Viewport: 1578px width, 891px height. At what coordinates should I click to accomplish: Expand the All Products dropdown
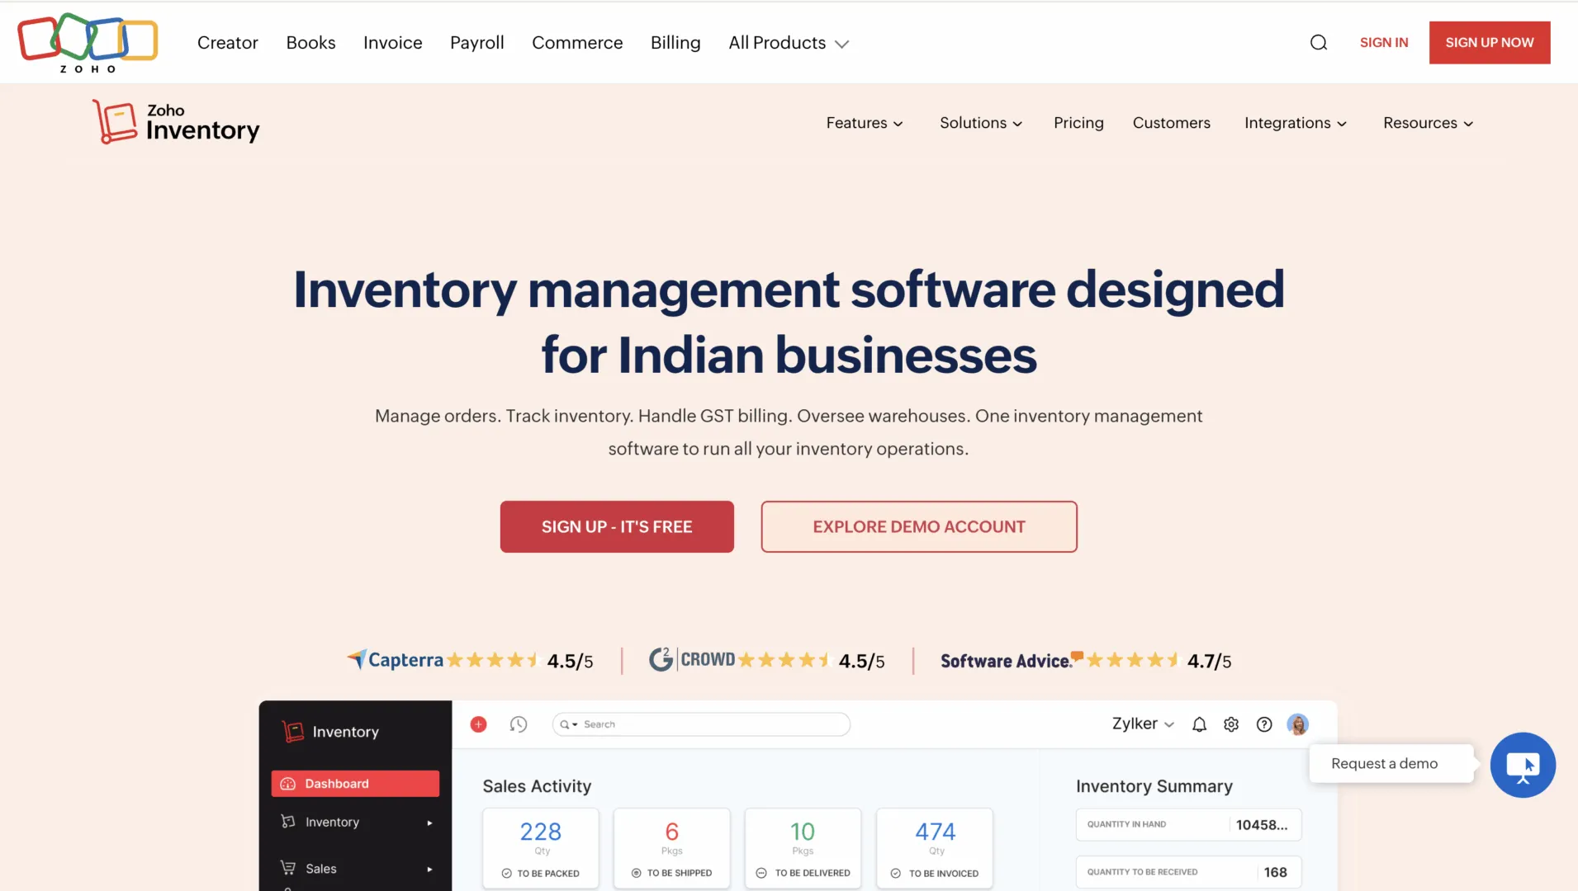pyautogui.click(x=789, y=43)
